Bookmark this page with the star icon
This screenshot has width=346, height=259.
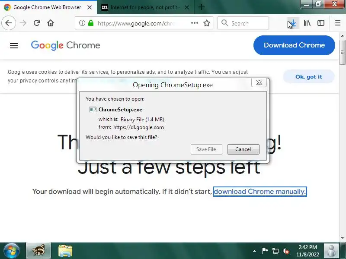[x=207, y=23]
